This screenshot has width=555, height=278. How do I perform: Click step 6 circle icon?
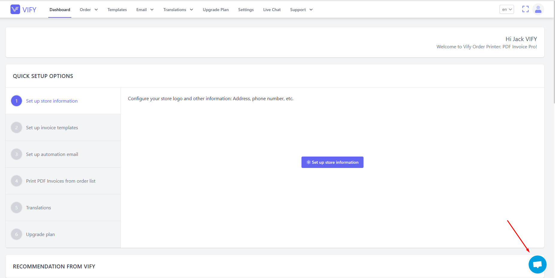coord(16,234)
